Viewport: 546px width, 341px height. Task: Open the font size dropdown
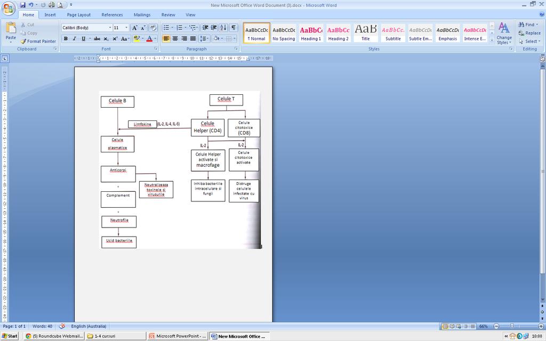click(x=126, y=28)
